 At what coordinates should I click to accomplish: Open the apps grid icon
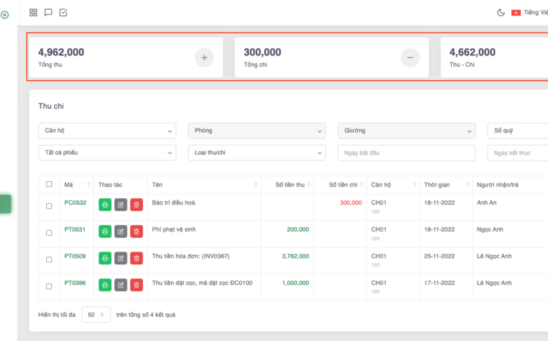click(x=33, y=12)
